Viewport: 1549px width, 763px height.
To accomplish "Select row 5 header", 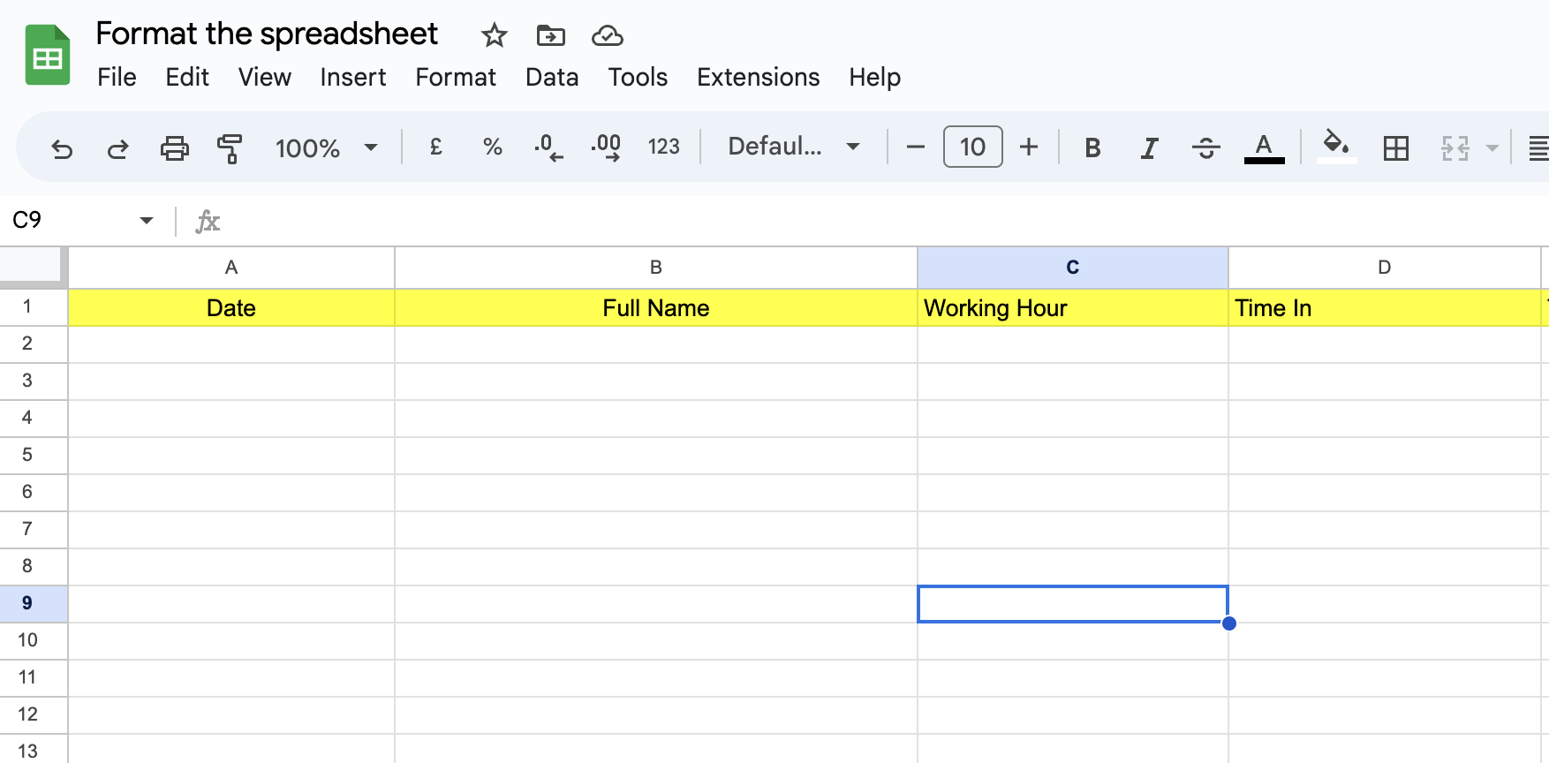I will [x=33, y=455].
